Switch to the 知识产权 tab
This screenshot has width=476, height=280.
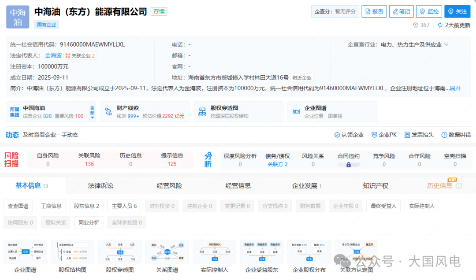click(376, 186)
